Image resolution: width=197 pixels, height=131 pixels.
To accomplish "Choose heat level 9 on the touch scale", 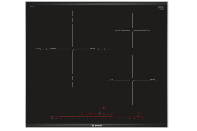I will tap(125, 118).
